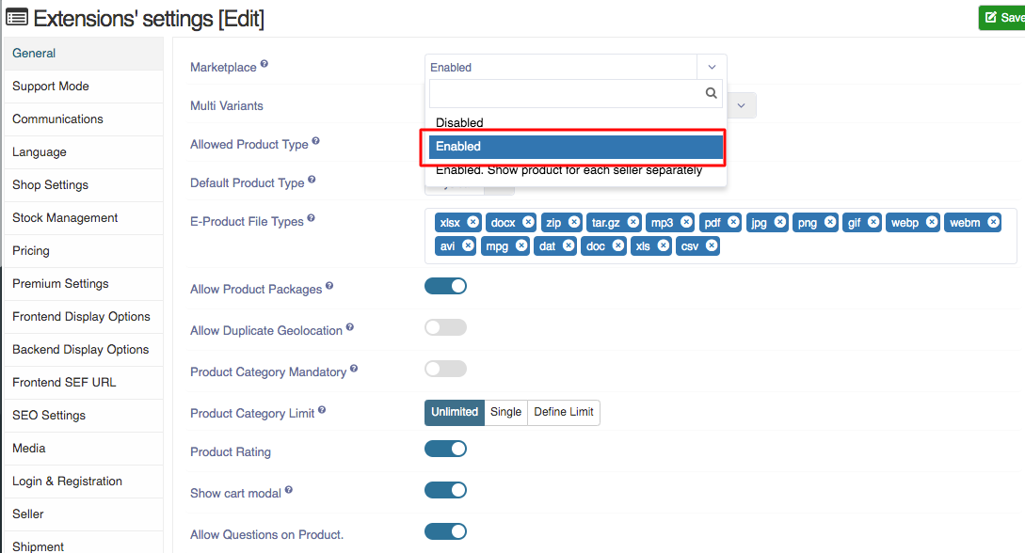
Task: Remove the xlsx file type tag
Action: pos(473,222)
